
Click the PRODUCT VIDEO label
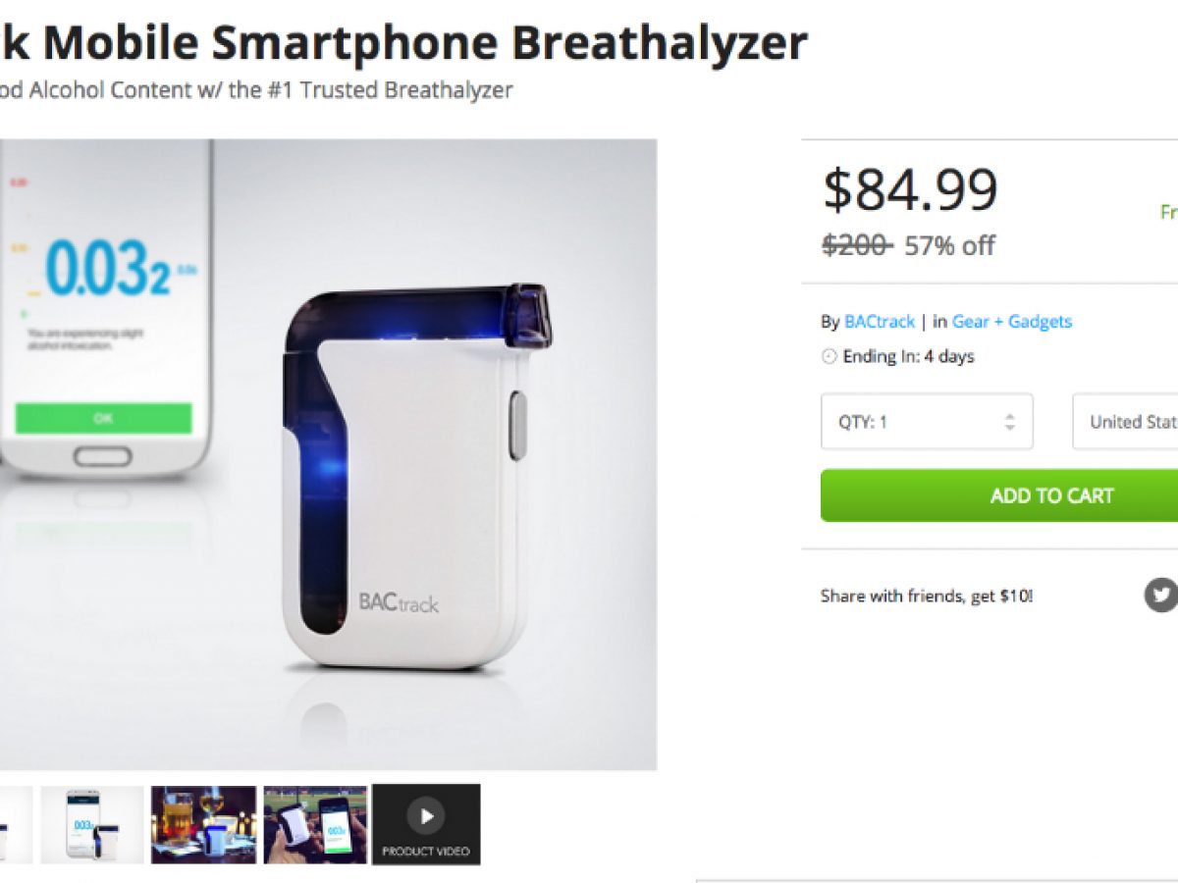tap(426, 851)
